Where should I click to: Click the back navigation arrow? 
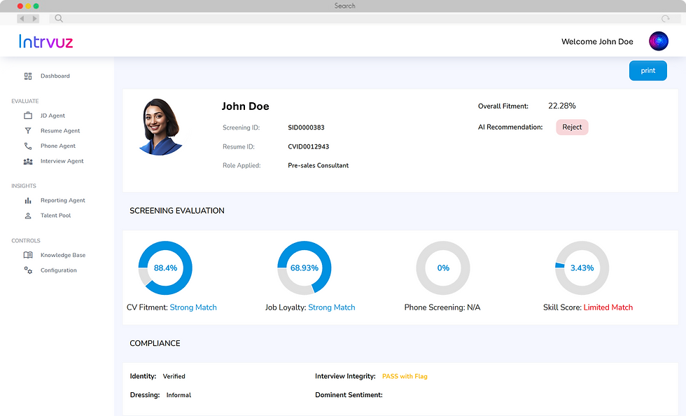point(22,19)
